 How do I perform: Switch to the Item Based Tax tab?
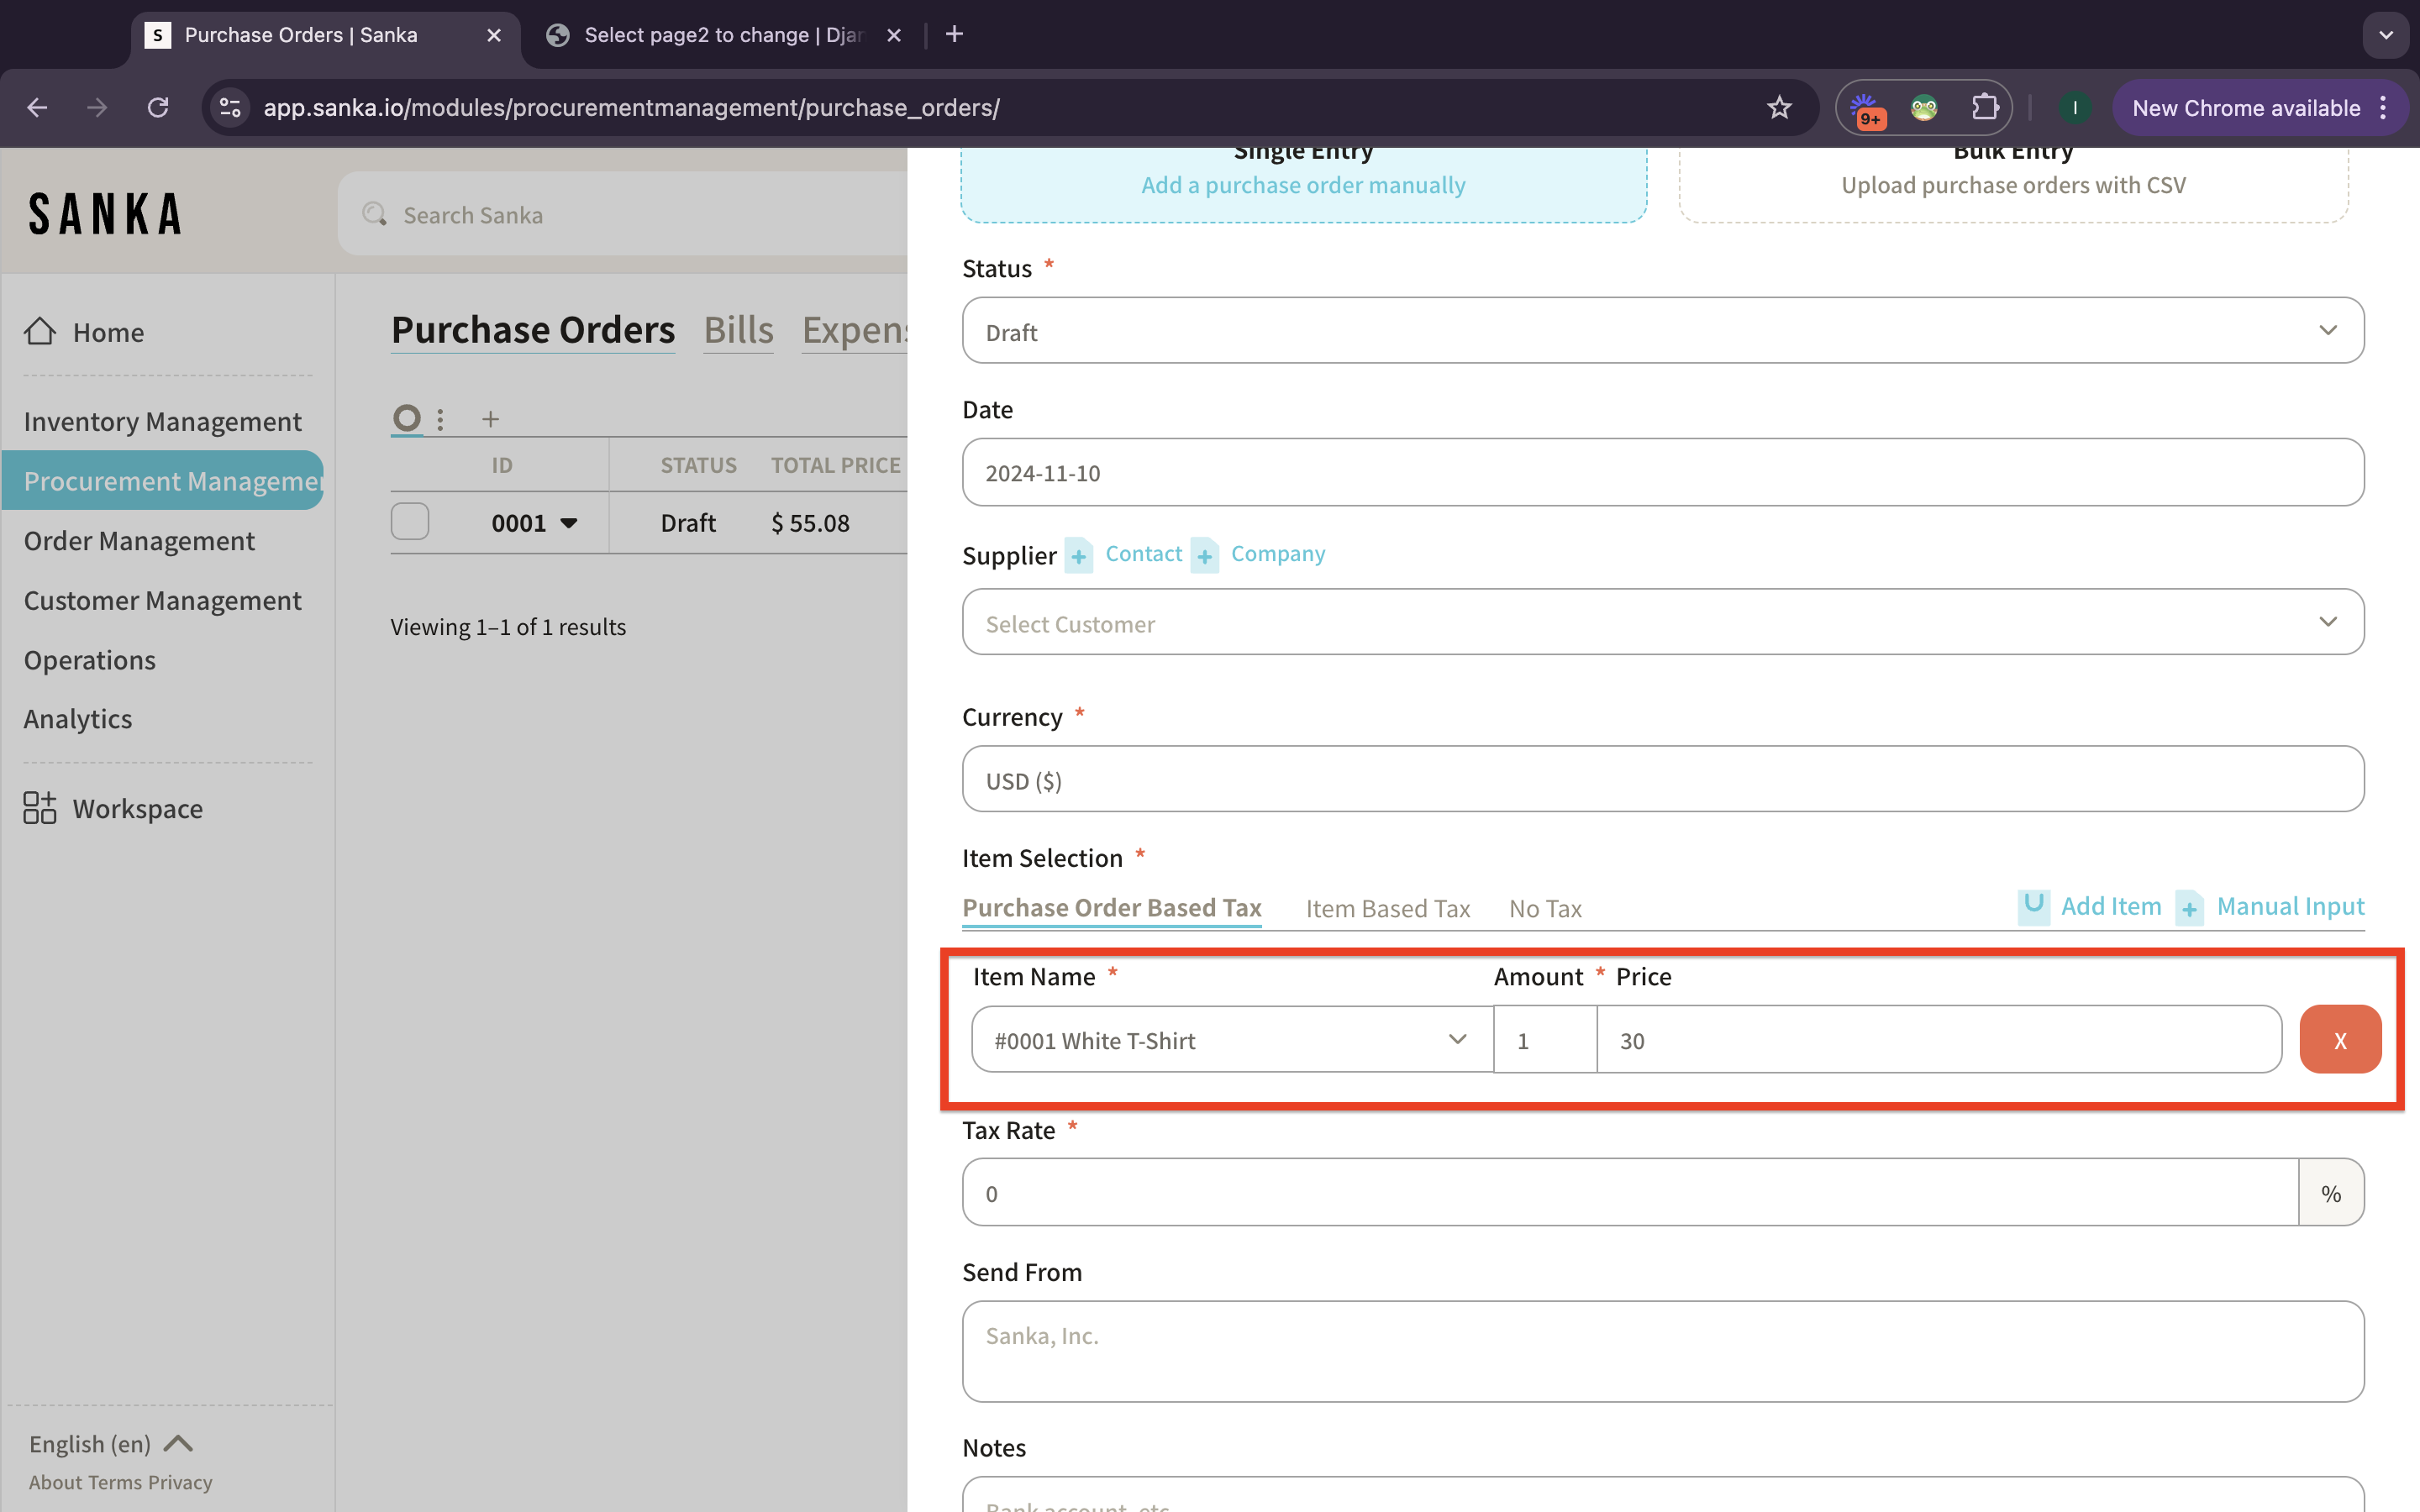click(x=1387, y=908)
